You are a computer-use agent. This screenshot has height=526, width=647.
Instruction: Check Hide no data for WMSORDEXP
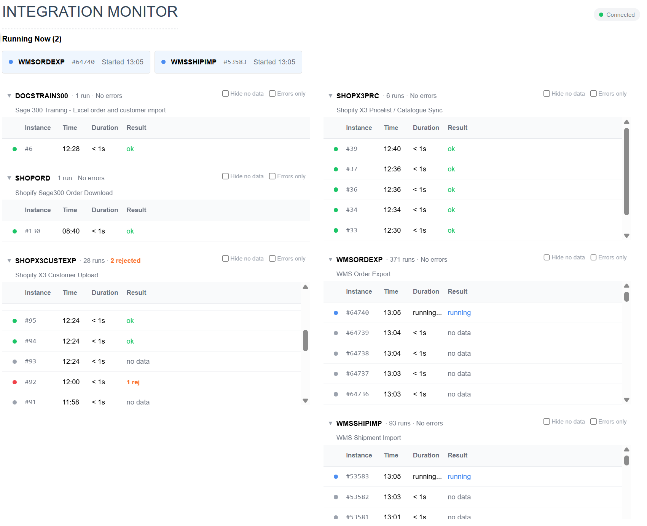[547, 257]
